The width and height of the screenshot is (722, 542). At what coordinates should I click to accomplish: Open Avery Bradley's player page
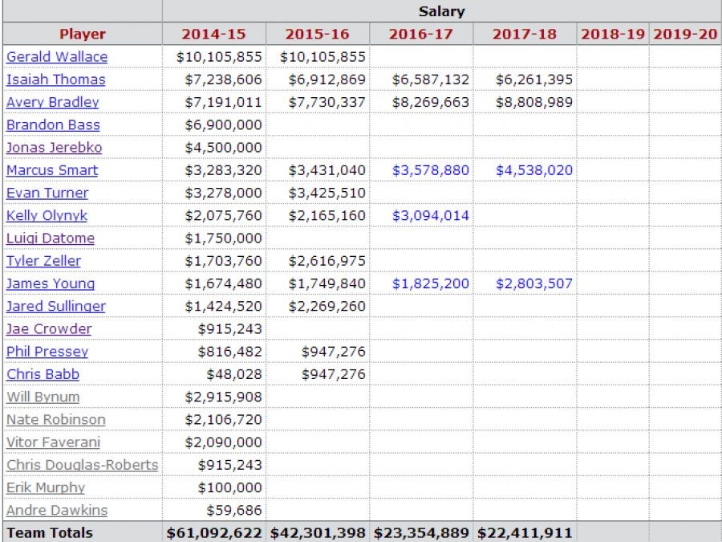point(52,102)
